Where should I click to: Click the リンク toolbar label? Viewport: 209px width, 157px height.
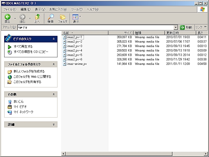(199, 27)
